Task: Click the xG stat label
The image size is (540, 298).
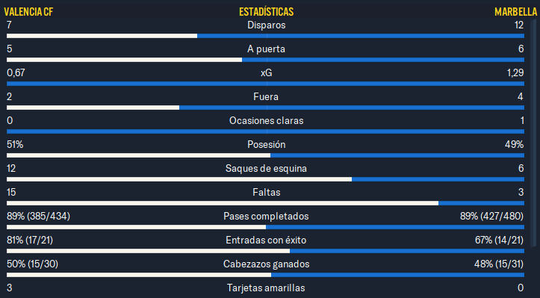Action: (x=266, y=72)
